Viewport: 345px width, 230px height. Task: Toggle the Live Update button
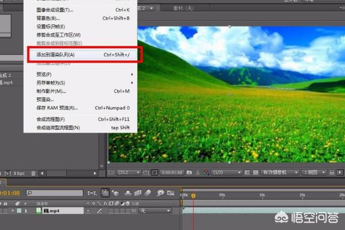(105, 193)
